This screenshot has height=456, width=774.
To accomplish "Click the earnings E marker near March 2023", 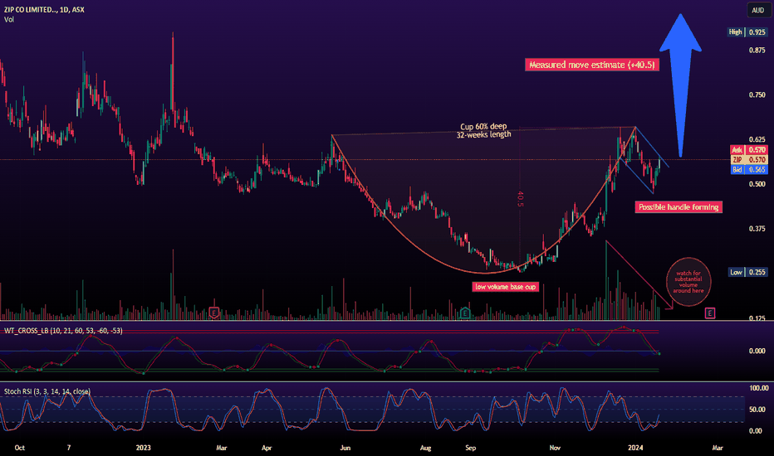I will pos(213,313).
